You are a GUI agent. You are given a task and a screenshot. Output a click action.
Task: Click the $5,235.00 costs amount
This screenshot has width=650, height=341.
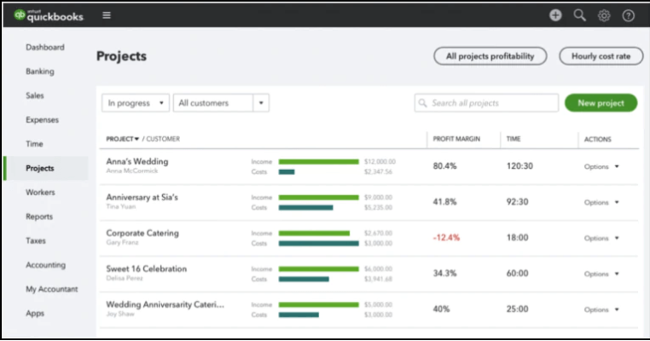click(x=378, y=207)
